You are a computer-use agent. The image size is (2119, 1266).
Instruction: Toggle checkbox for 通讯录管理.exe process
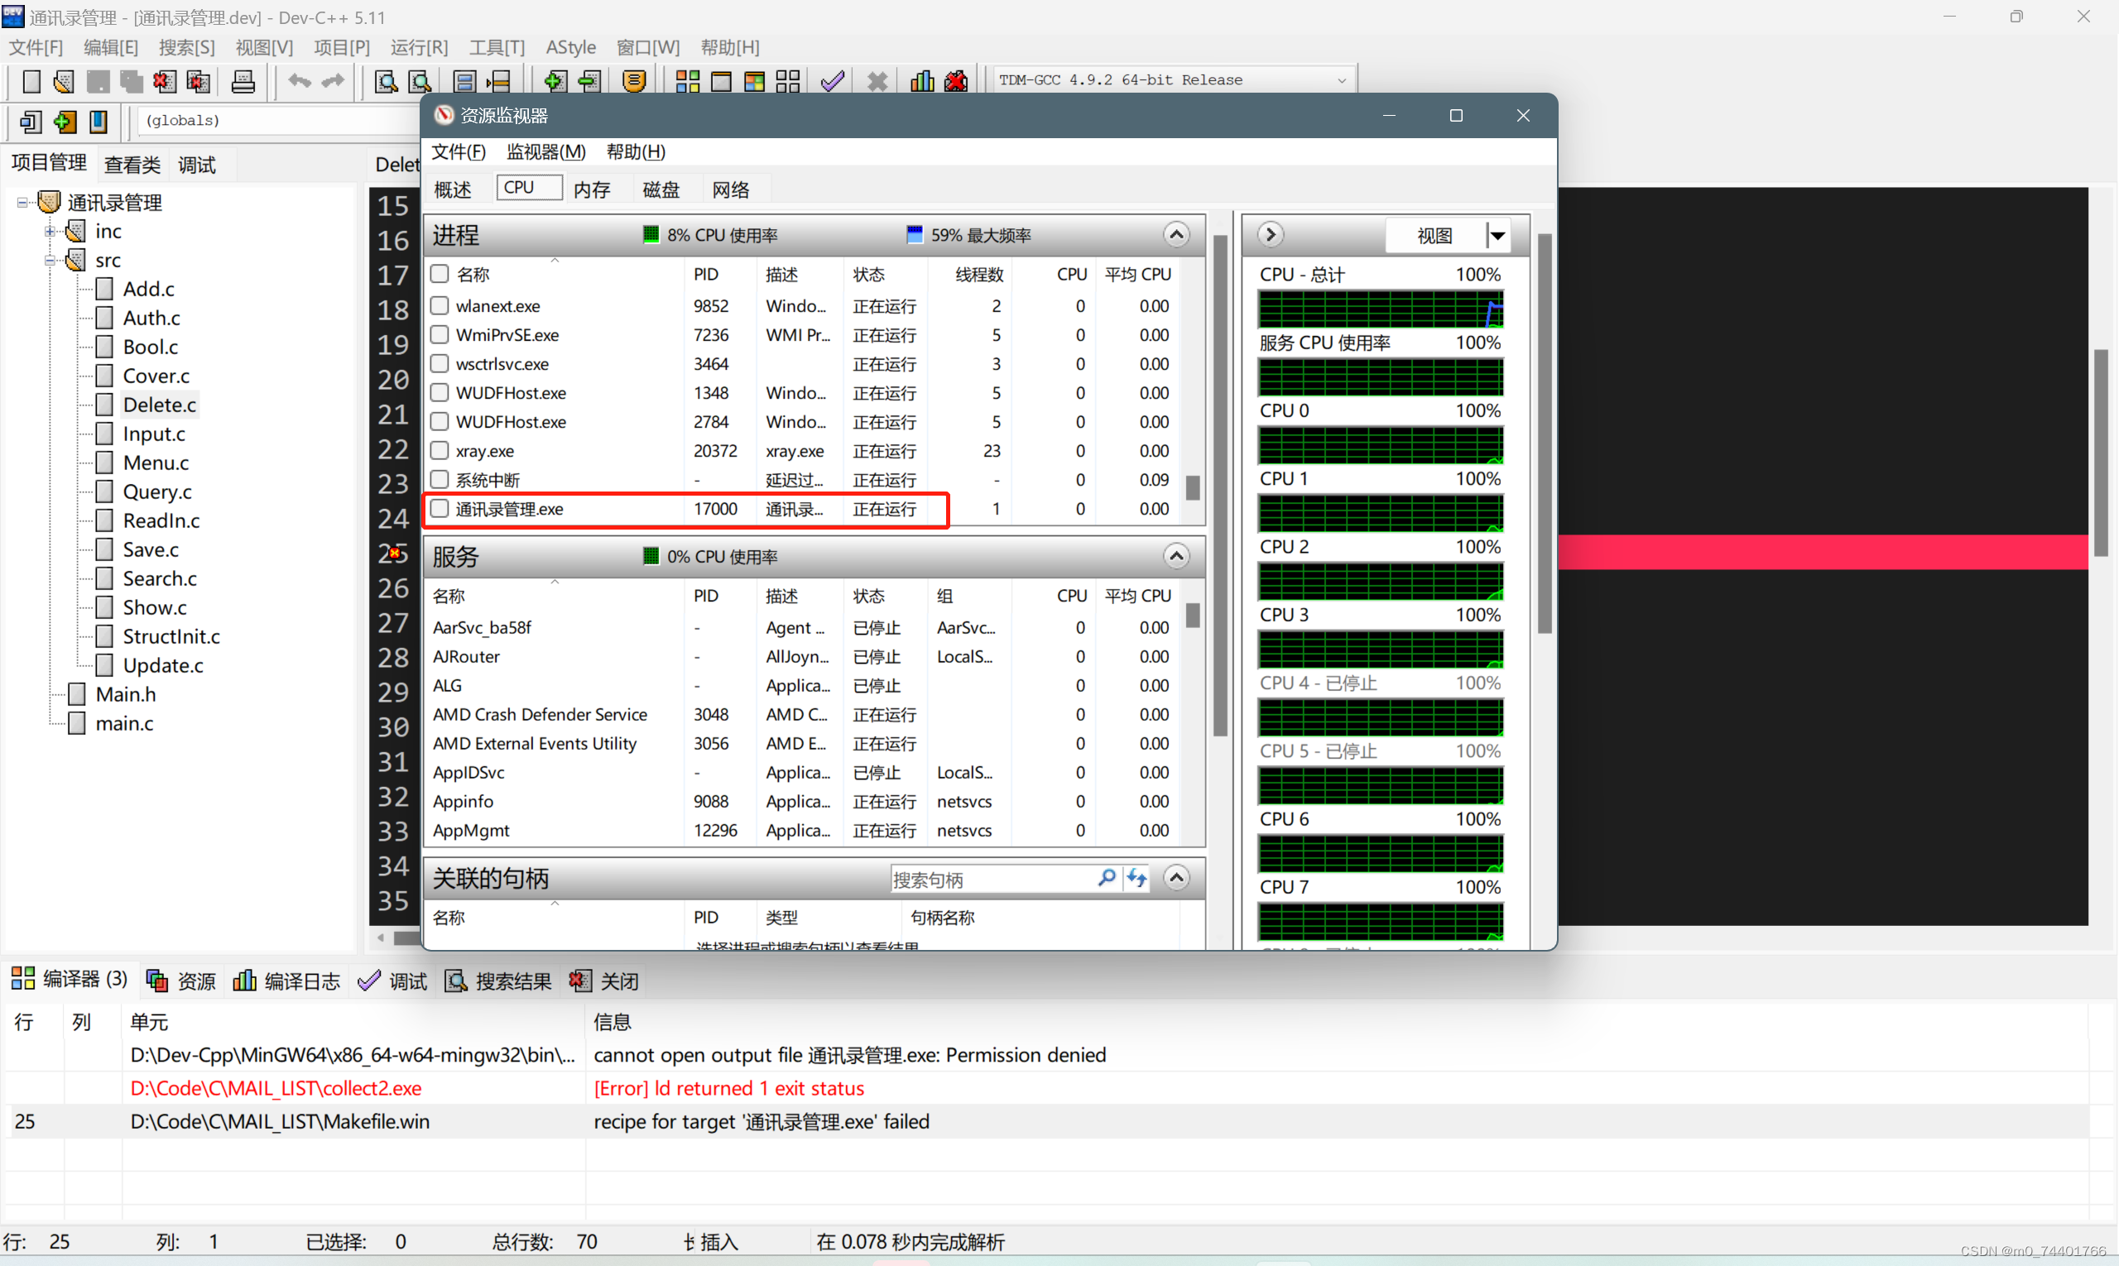(440, 508)
